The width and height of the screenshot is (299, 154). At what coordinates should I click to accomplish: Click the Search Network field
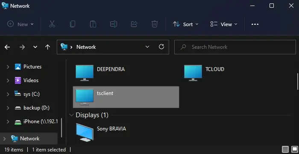point(235,47)
